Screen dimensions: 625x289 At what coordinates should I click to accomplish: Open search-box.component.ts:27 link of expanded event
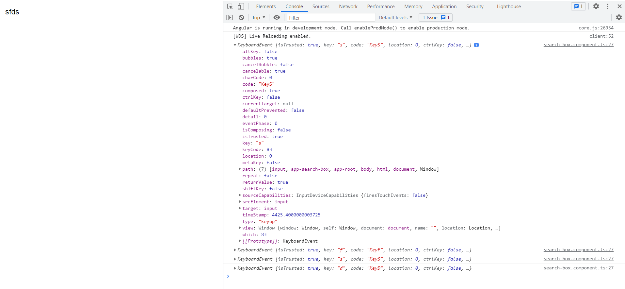(x=578, y=45)
